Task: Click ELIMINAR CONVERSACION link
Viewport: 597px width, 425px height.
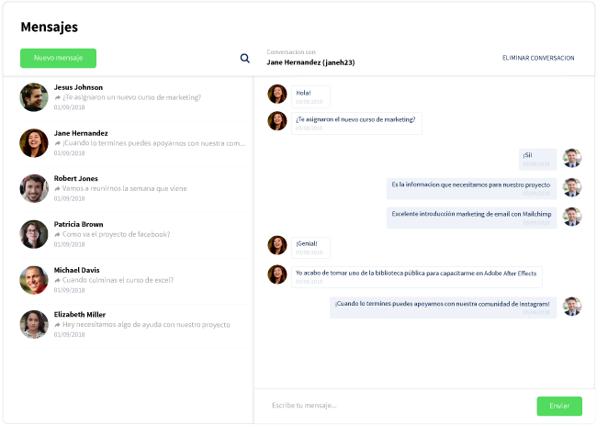Action: 538,58
